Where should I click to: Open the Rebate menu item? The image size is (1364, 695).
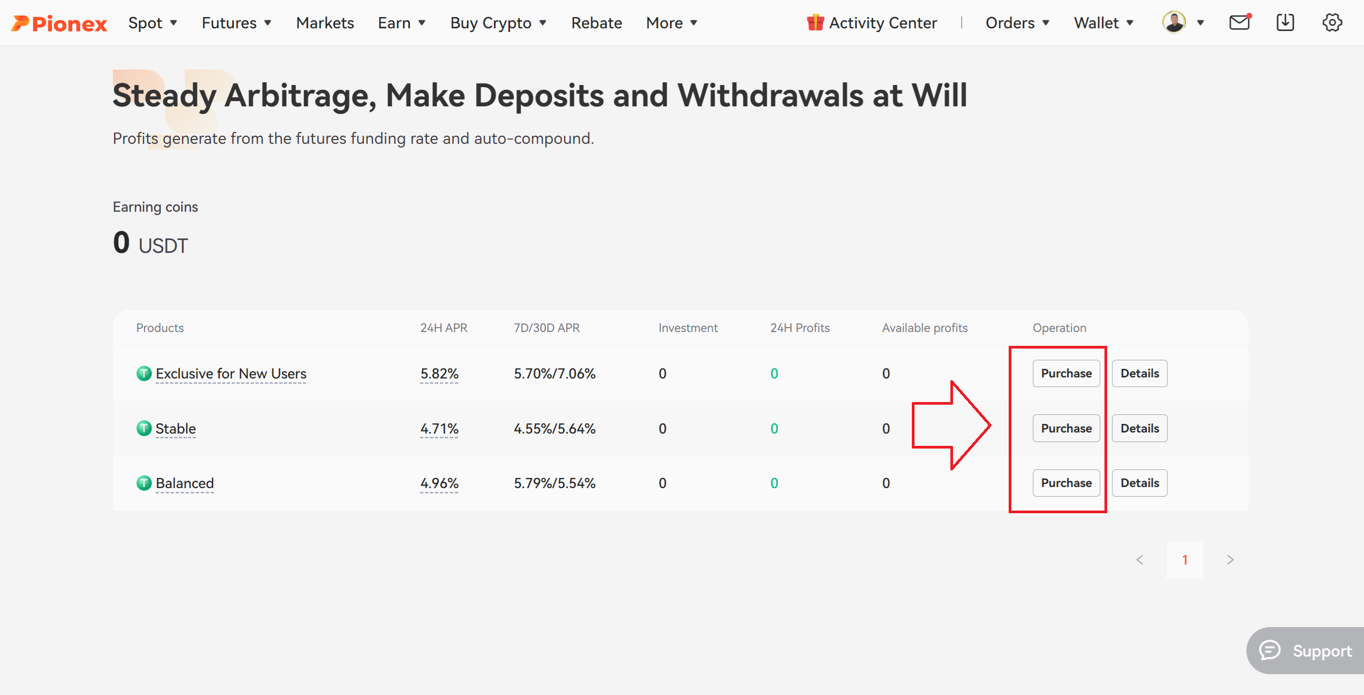click(x=596, y=23)
